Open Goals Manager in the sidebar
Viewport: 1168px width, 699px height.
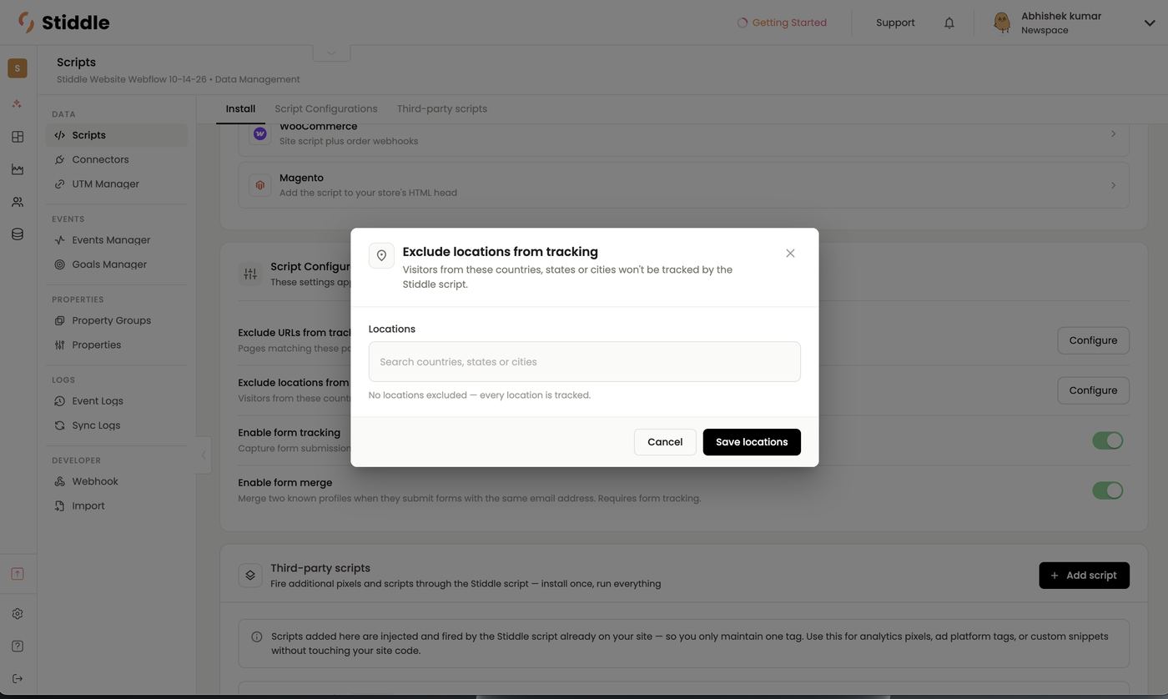tap(117, 264)
